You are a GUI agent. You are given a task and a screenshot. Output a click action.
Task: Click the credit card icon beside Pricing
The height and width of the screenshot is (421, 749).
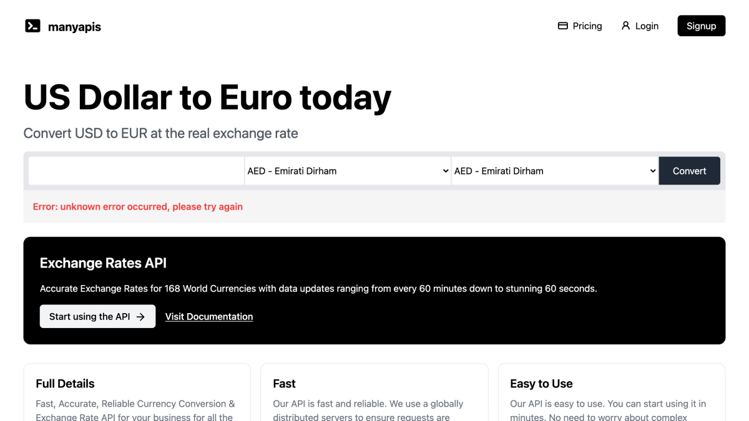[562, 26]
